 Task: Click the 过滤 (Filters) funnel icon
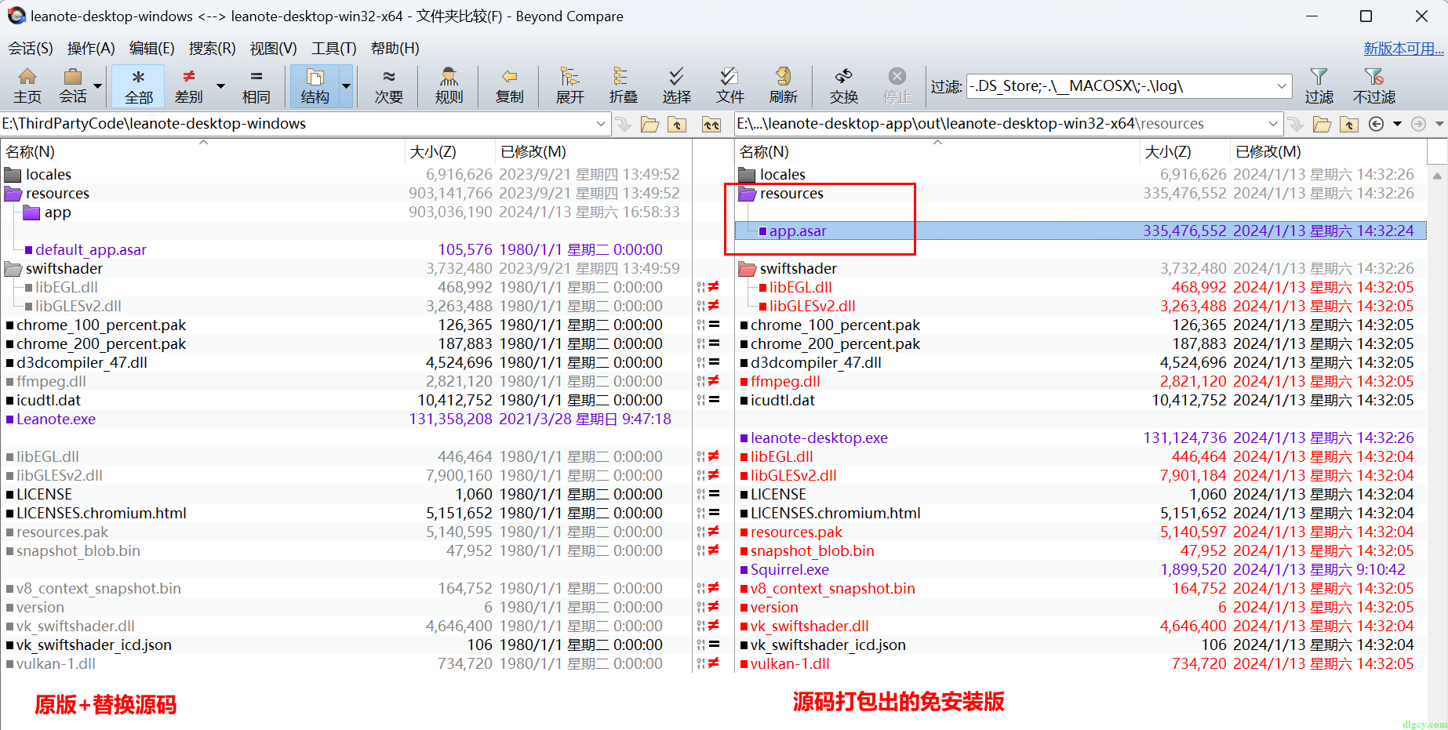click(1319, 86)
